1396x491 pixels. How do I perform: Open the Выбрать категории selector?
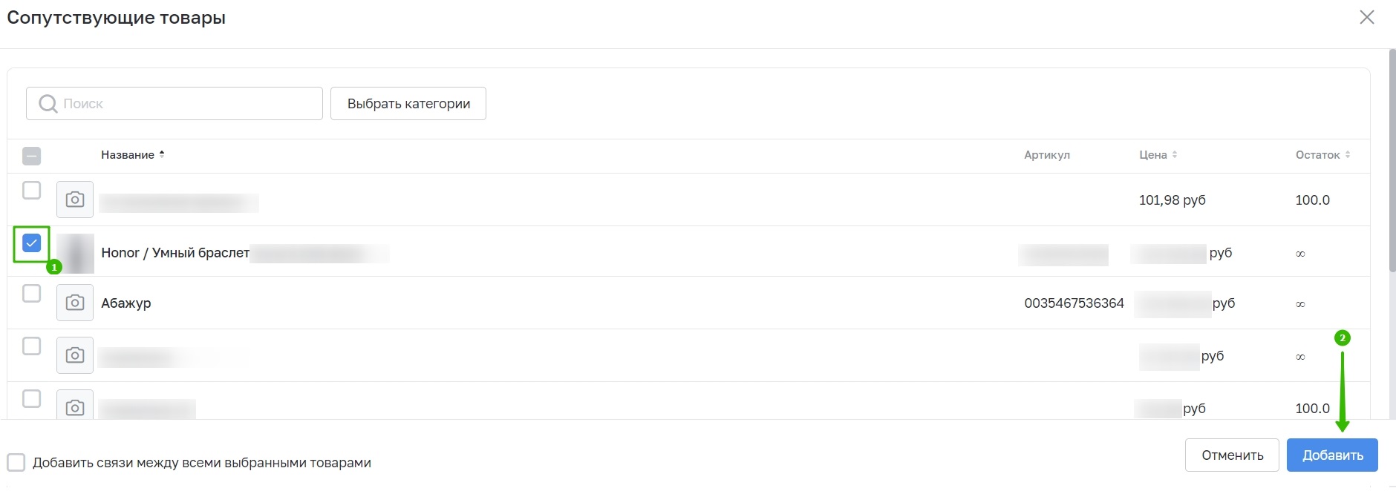(408, 104)
